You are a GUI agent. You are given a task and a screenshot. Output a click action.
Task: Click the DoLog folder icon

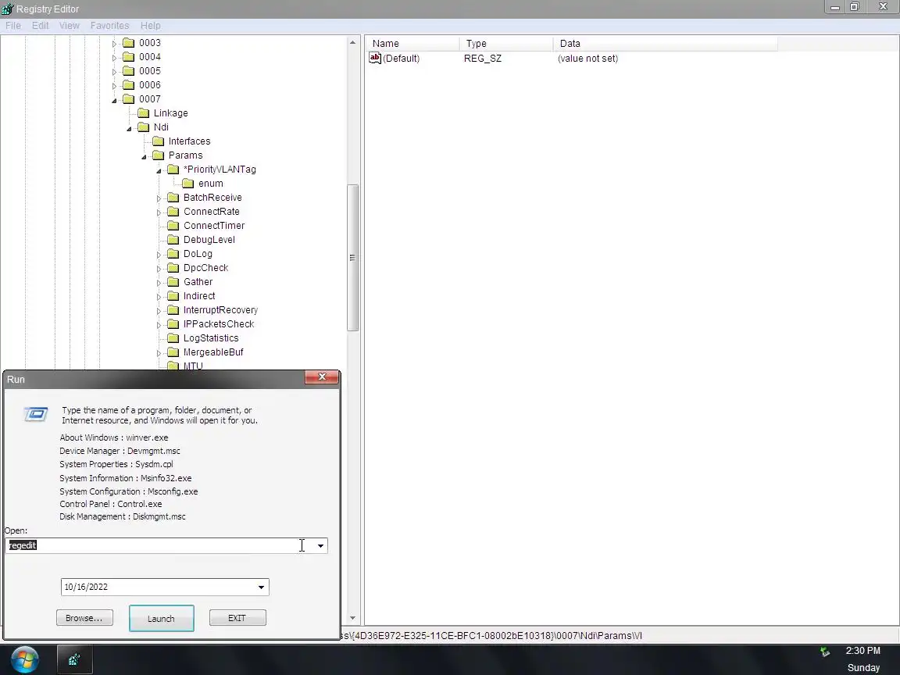click(173, 254)
